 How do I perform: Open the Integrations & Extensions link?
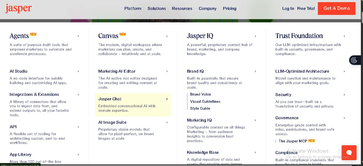coord(34,94)
